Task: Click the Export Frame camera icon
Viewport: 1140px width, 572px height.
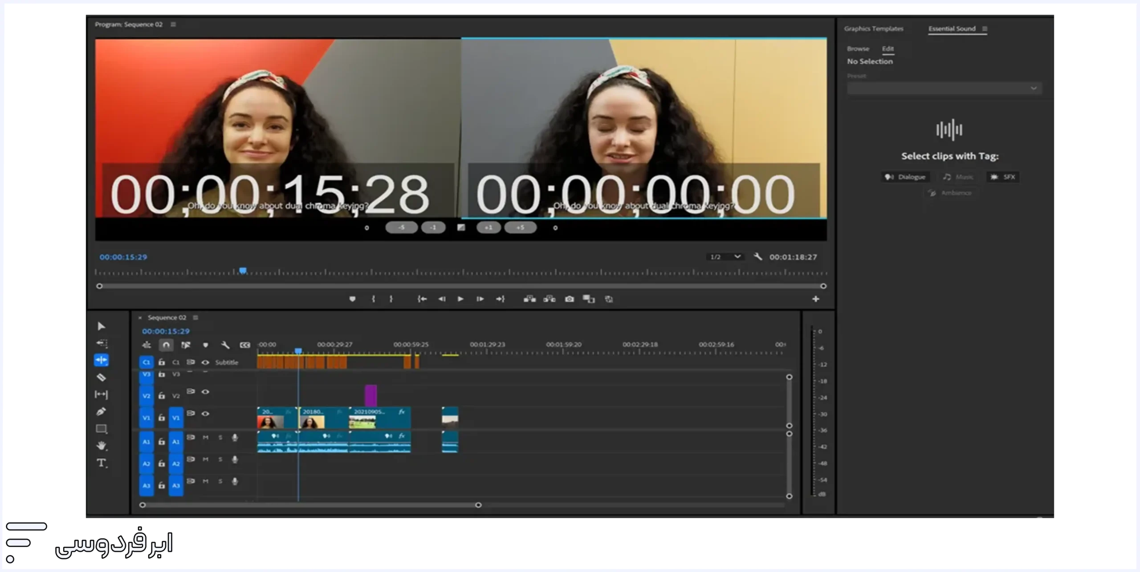Action: click(x=569, y=299)
